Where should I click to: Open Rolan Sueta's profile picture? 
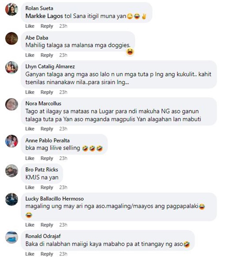(11, 9)
